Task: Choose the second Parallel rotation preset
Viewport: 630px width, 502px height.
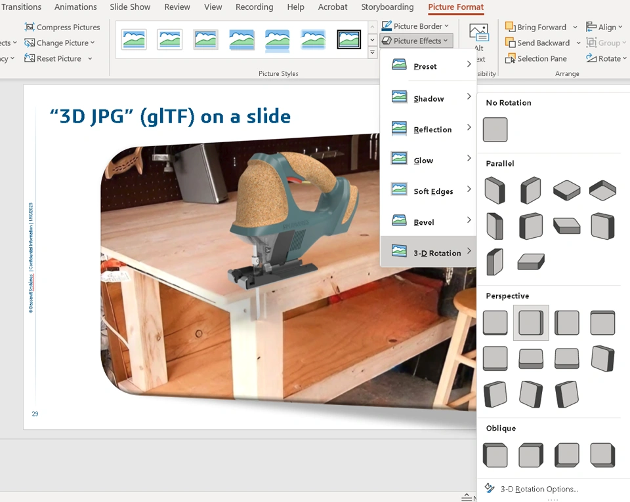Action: 531,190
